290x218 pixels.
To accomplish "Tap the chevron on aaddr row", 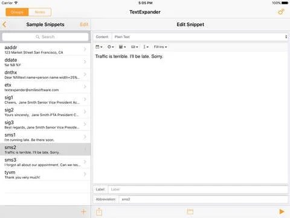I will [x=85, y=49].
